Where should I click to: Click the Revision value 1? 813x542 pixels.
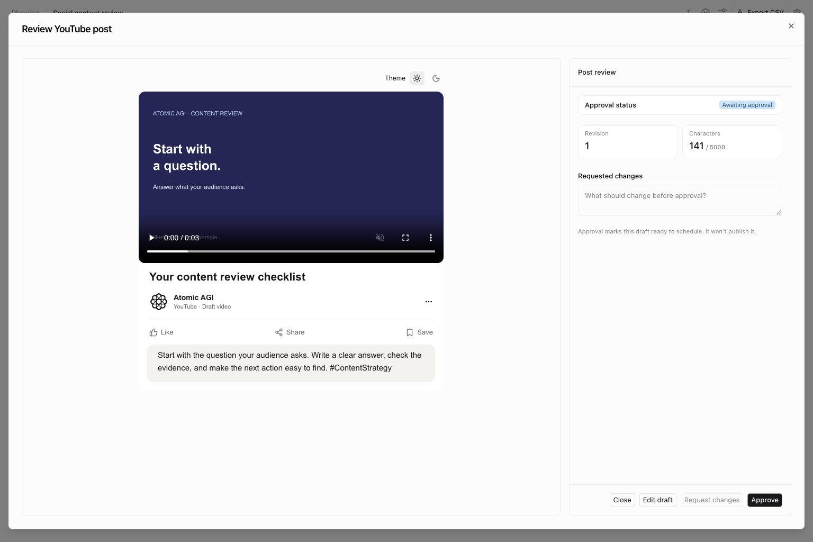(587, 146)
